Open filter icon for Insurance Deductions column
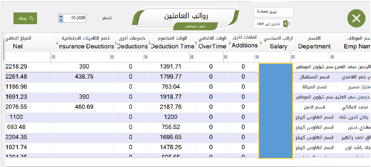This screenshot has height=167, width=371. pos(112,57)
